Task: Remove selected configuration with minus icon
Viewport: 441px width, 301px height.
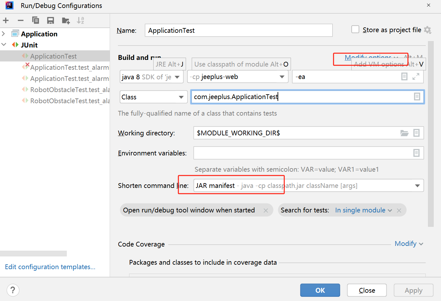Action: tap(21, 21)
